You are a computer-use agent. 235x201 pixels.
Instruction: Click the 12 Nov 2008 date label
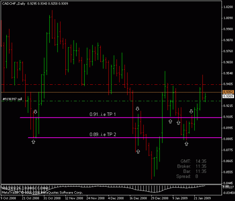pyautogui.click(x=74, y=198)
